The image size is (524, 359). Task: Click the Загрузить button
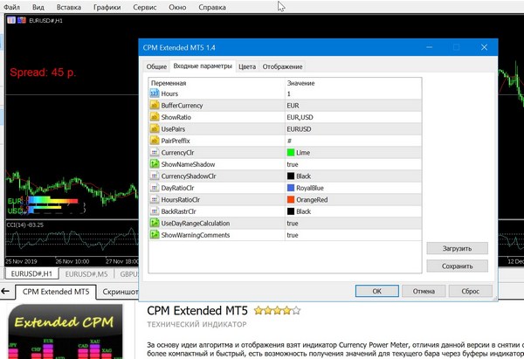(457, 248)
